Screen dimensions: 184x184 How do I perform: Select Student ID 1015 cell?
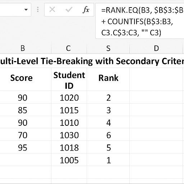pos(69,110)
